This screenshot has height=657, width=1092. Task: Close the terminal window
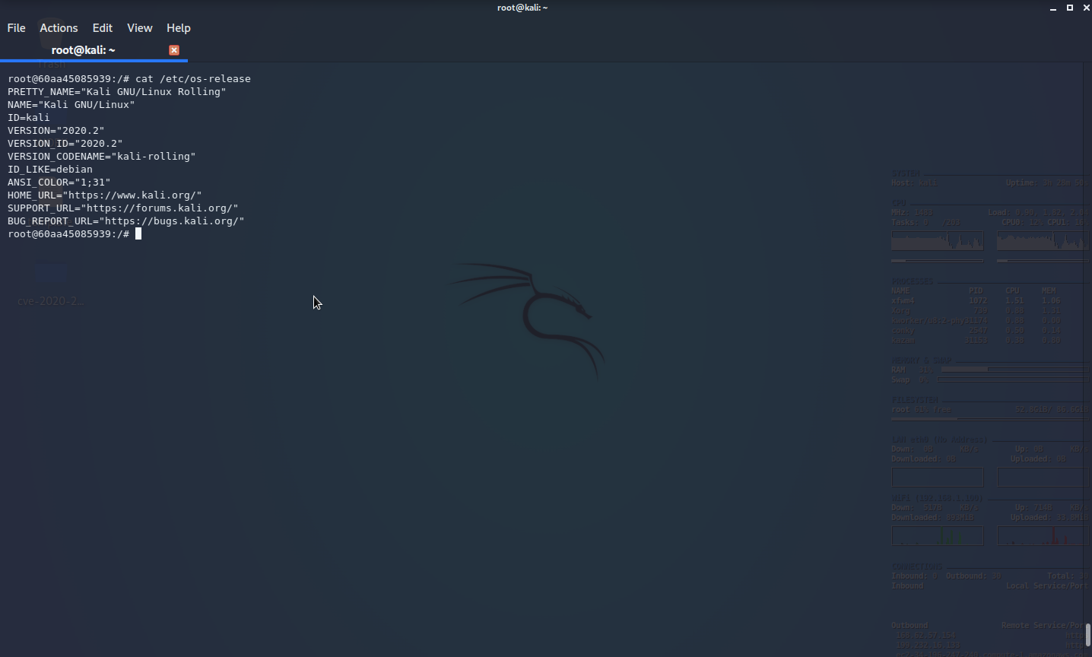(x=1086, y=8)
